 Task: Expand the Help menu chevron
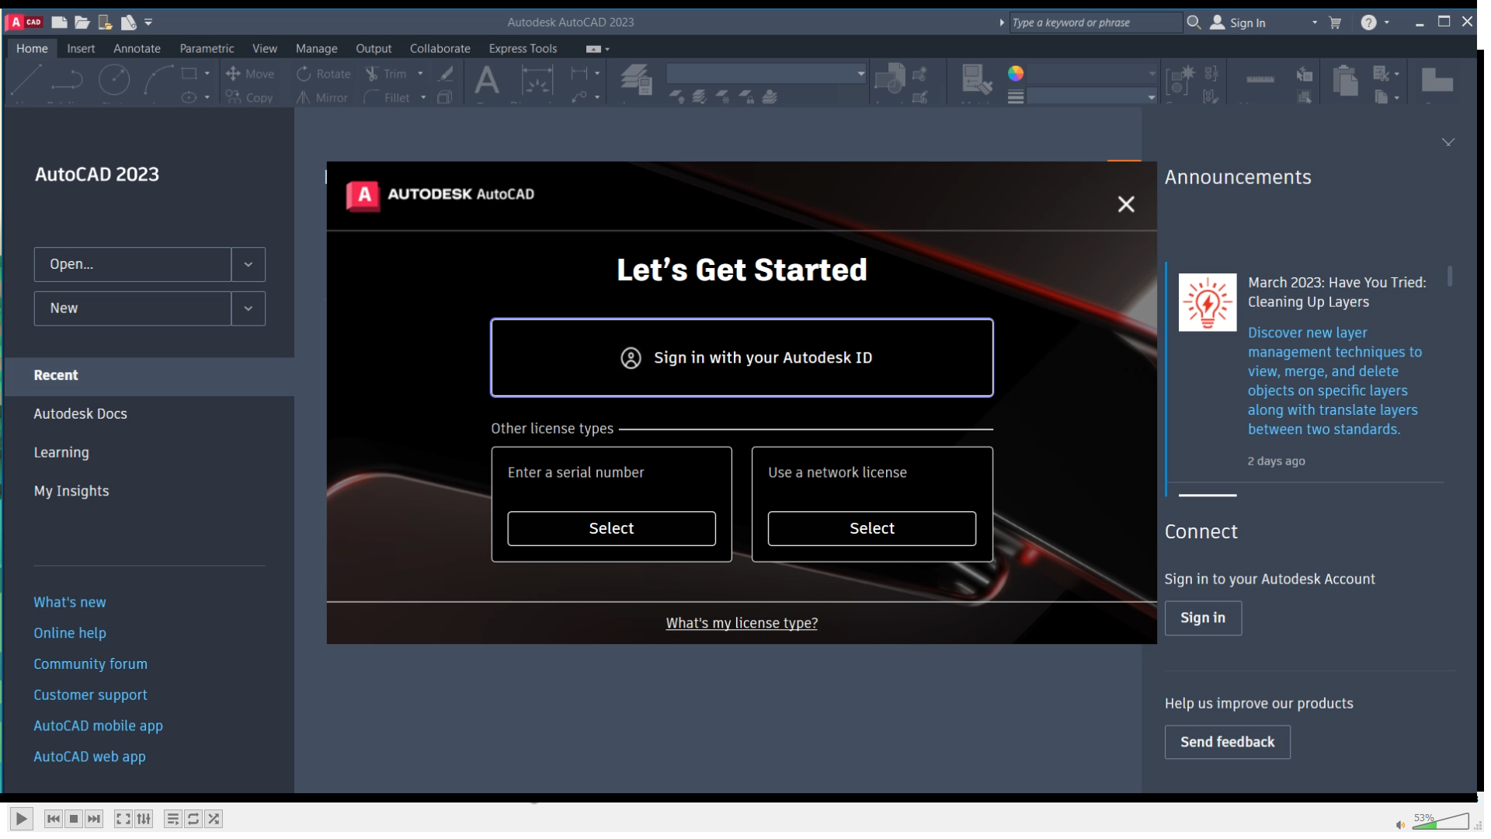point(1386,22)
